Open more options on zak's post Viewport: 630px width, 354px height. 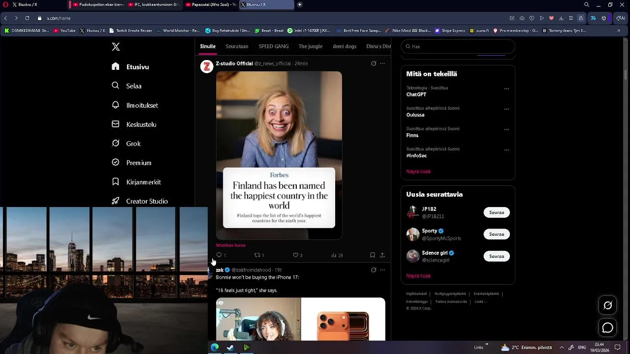click(x=382, y=270)
